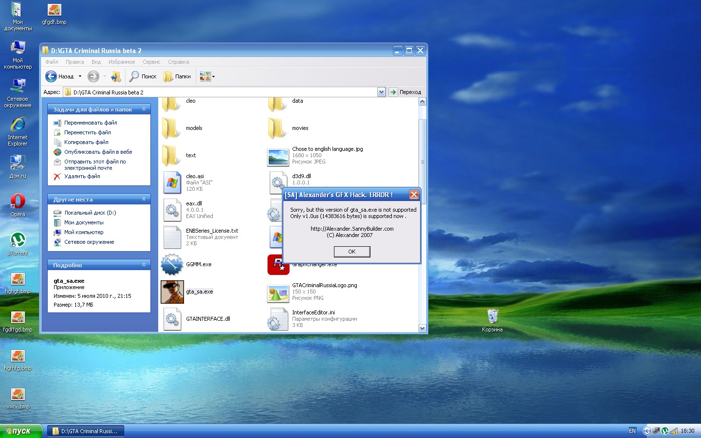Open the Избранное menu

click(x=122, y=62)
